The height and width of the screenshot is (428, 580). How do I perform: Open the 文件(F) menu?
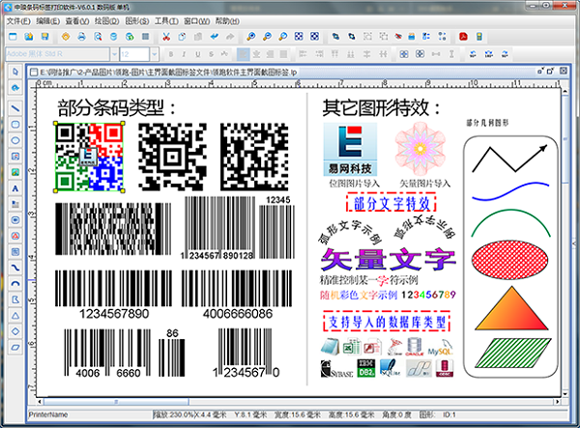(x=18, y=20)
